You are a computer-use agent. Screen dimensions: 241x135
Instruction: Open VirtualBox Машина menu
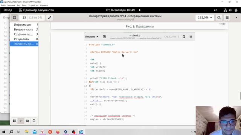tap(11, 5)
